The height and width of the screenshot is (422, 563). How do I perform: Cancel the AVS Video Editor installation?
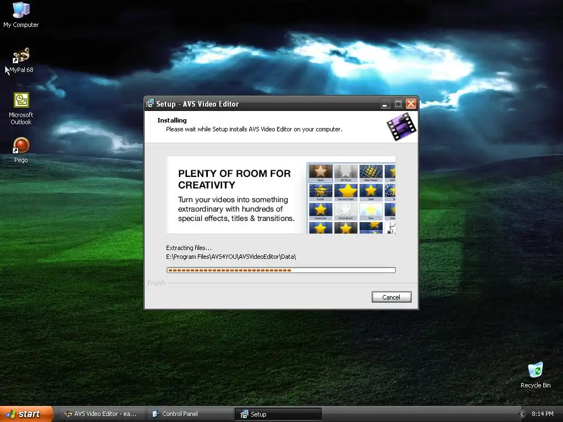391,297
